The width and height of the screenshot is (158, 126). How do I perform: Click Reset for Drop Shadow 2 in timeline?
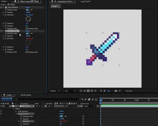pyautogui.click(x=62, y=113)
